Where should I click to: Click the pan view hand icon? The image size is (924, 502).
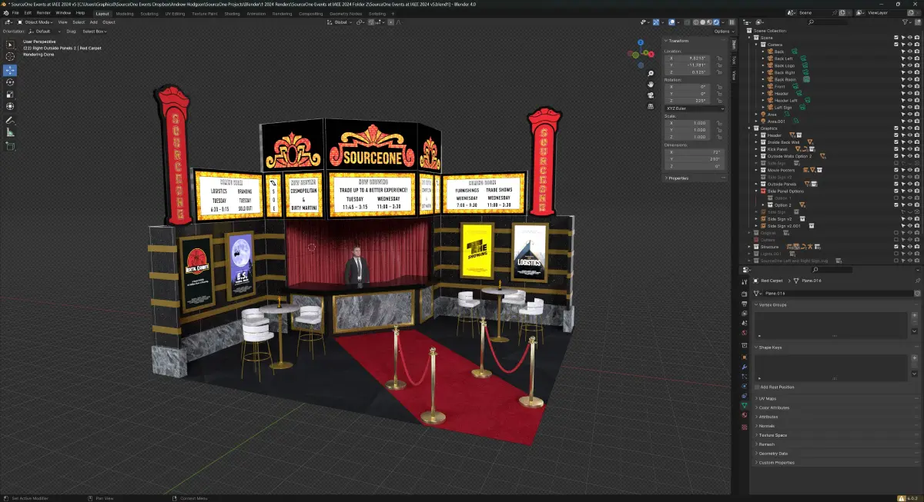651,83
